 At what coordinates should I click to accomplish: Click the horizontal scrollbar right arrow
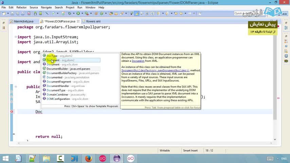271,143
